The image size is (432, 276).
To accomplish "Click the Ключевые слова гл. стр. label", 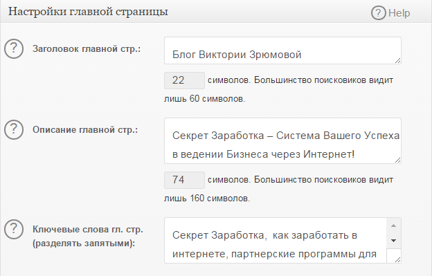I will [x=88, y=237].
